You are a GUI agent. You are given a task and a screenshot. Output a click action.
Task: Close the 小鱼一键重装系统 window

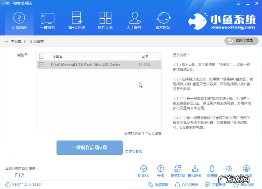[257, 3]
